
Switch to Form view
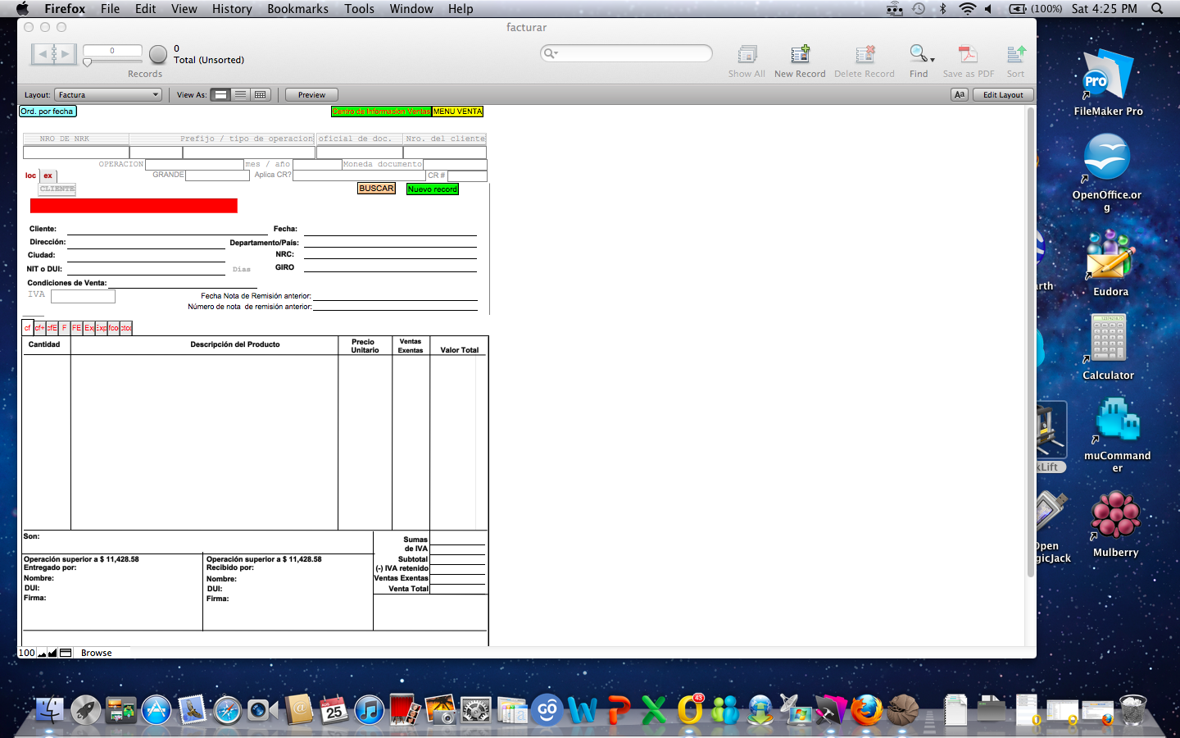(221, 94)
